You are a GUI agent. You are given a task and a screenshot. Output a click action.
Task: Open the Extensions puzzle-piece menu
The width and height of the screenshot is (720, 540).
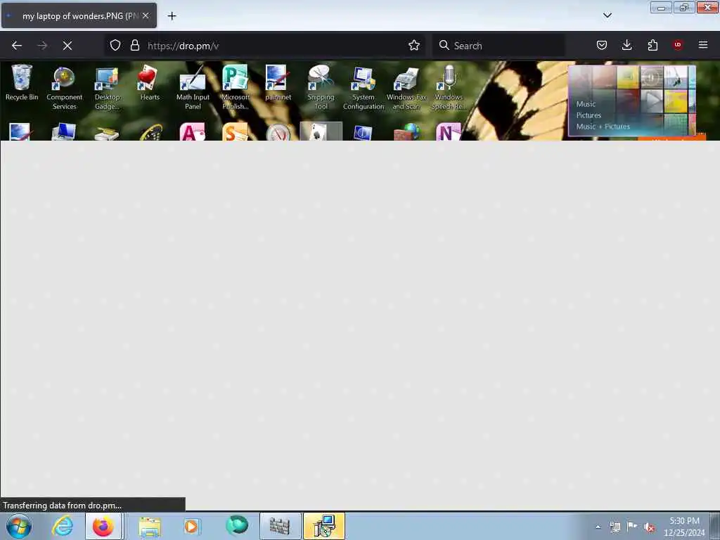652,45
